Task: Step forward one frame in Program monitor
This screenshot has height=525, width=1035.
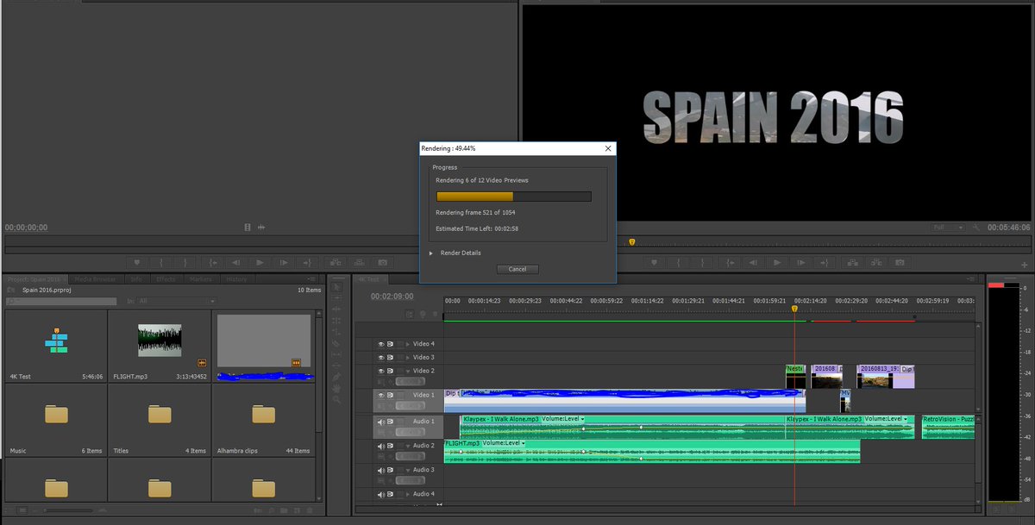Action: (x=801, y=263)
